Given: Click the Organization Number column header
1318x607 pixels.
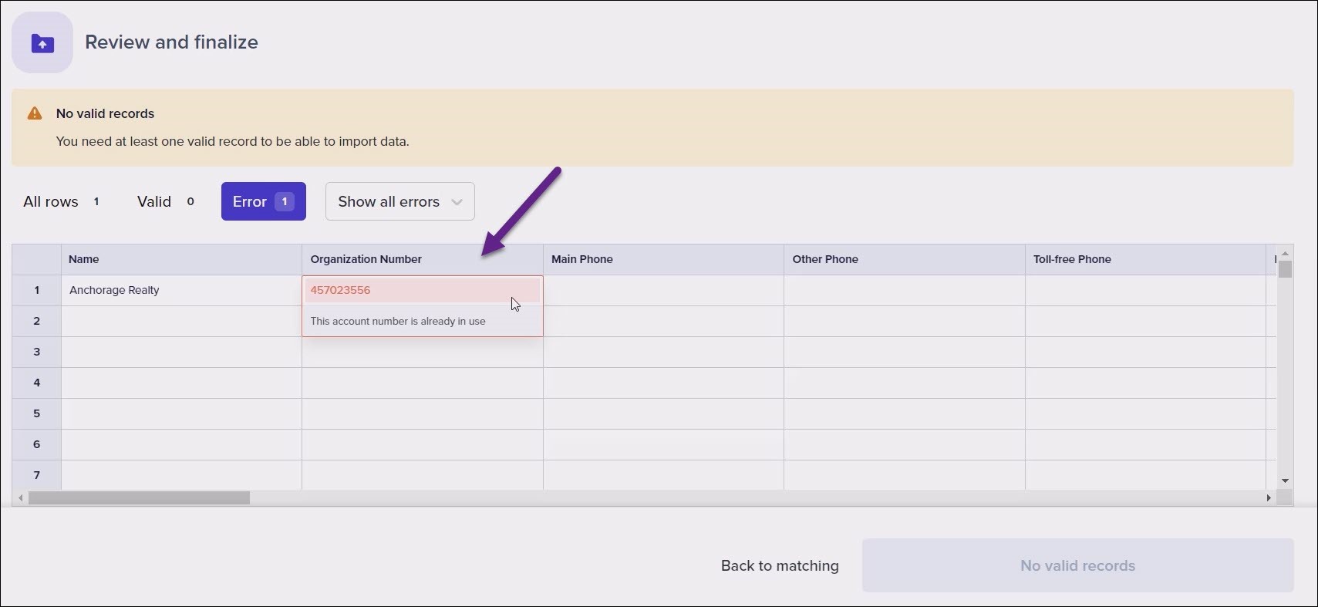Looking at the screenshot, I should click(x=422, y=259).
